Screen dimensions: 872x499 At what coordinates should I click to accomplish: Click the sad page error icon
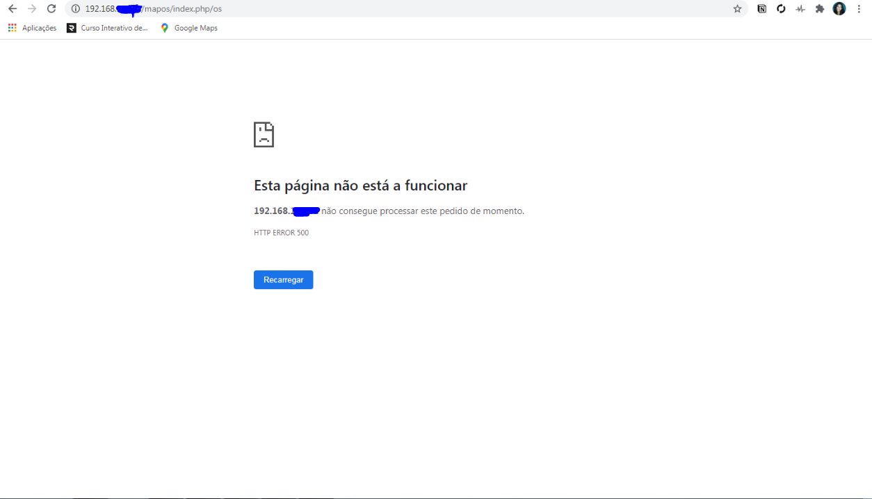pos(264,135)
